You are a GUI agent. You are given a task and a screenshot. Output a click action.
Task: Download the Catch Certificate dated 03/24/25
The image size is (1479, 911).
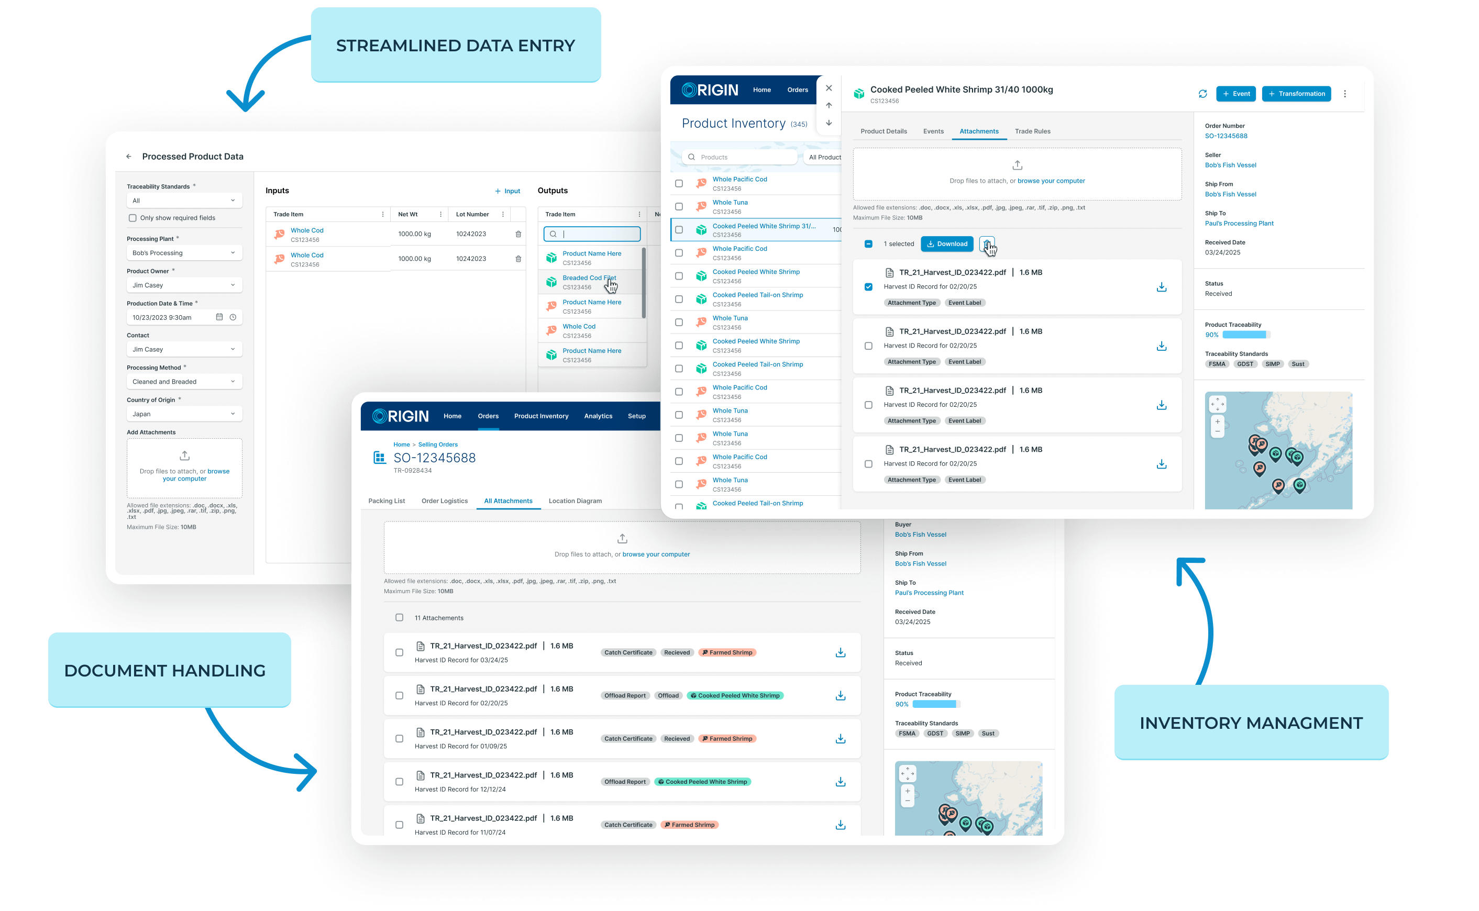point(840,652)
